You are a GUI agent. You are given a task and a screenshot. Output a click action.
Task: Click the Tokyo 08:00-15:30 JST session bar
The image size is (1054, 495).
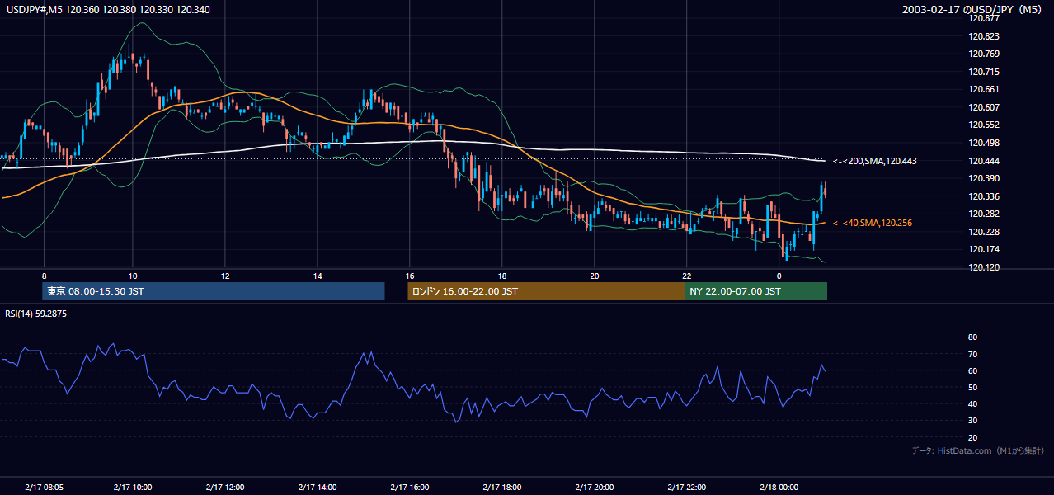click(x=214, y=291)
